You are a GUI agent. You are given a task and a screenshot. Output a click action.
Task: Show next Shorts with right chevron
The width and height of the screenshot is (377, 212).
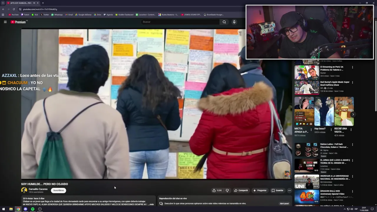[x=353, y=114]
